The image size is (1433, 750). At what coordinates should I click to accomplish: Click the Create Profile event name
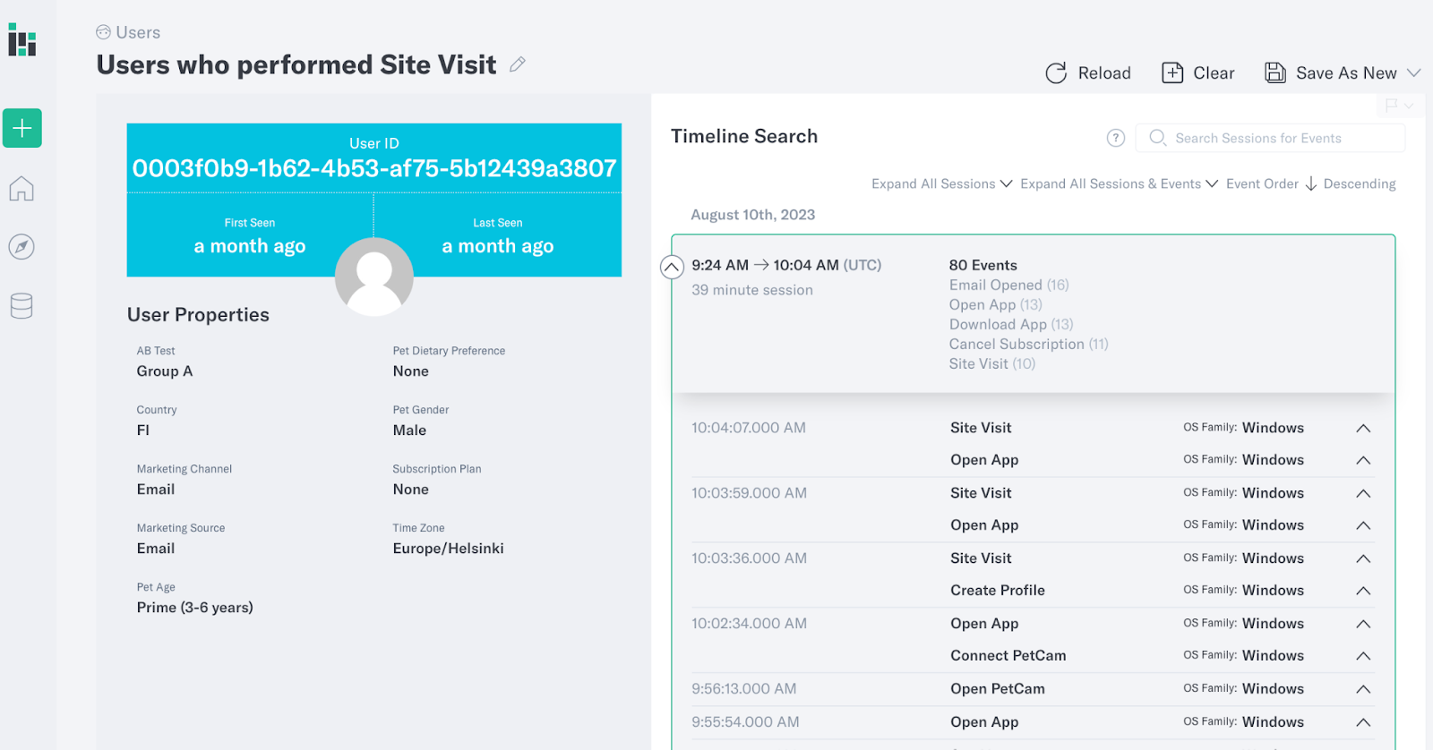coord(998,591)
